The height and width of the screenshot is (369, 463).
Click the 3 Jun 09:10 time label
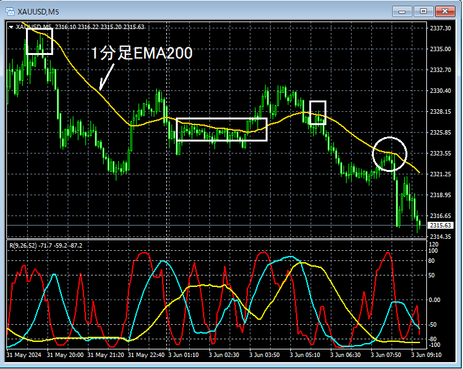pos(426,355)
